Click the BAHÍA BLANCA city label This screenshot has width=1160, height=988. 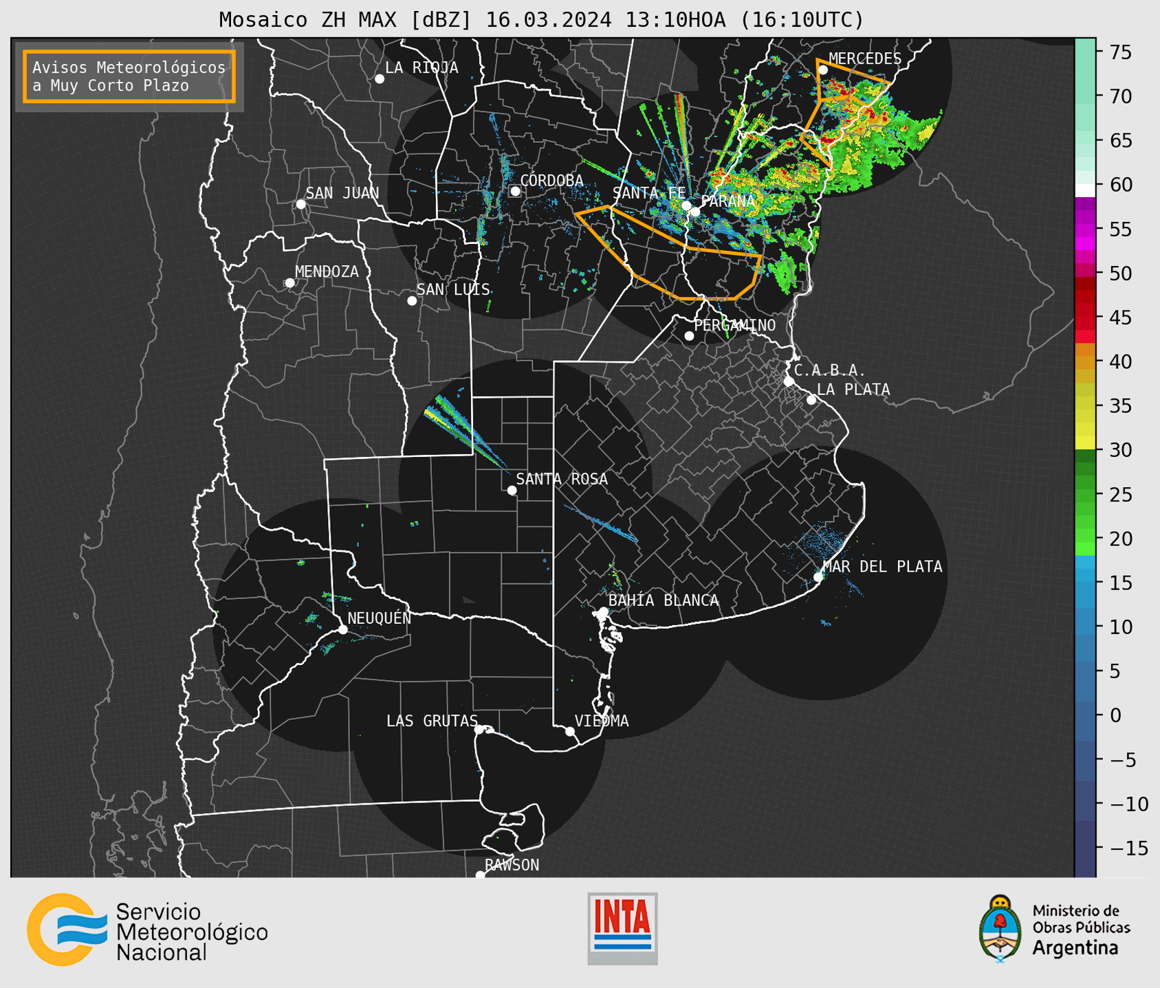point(664,600)
